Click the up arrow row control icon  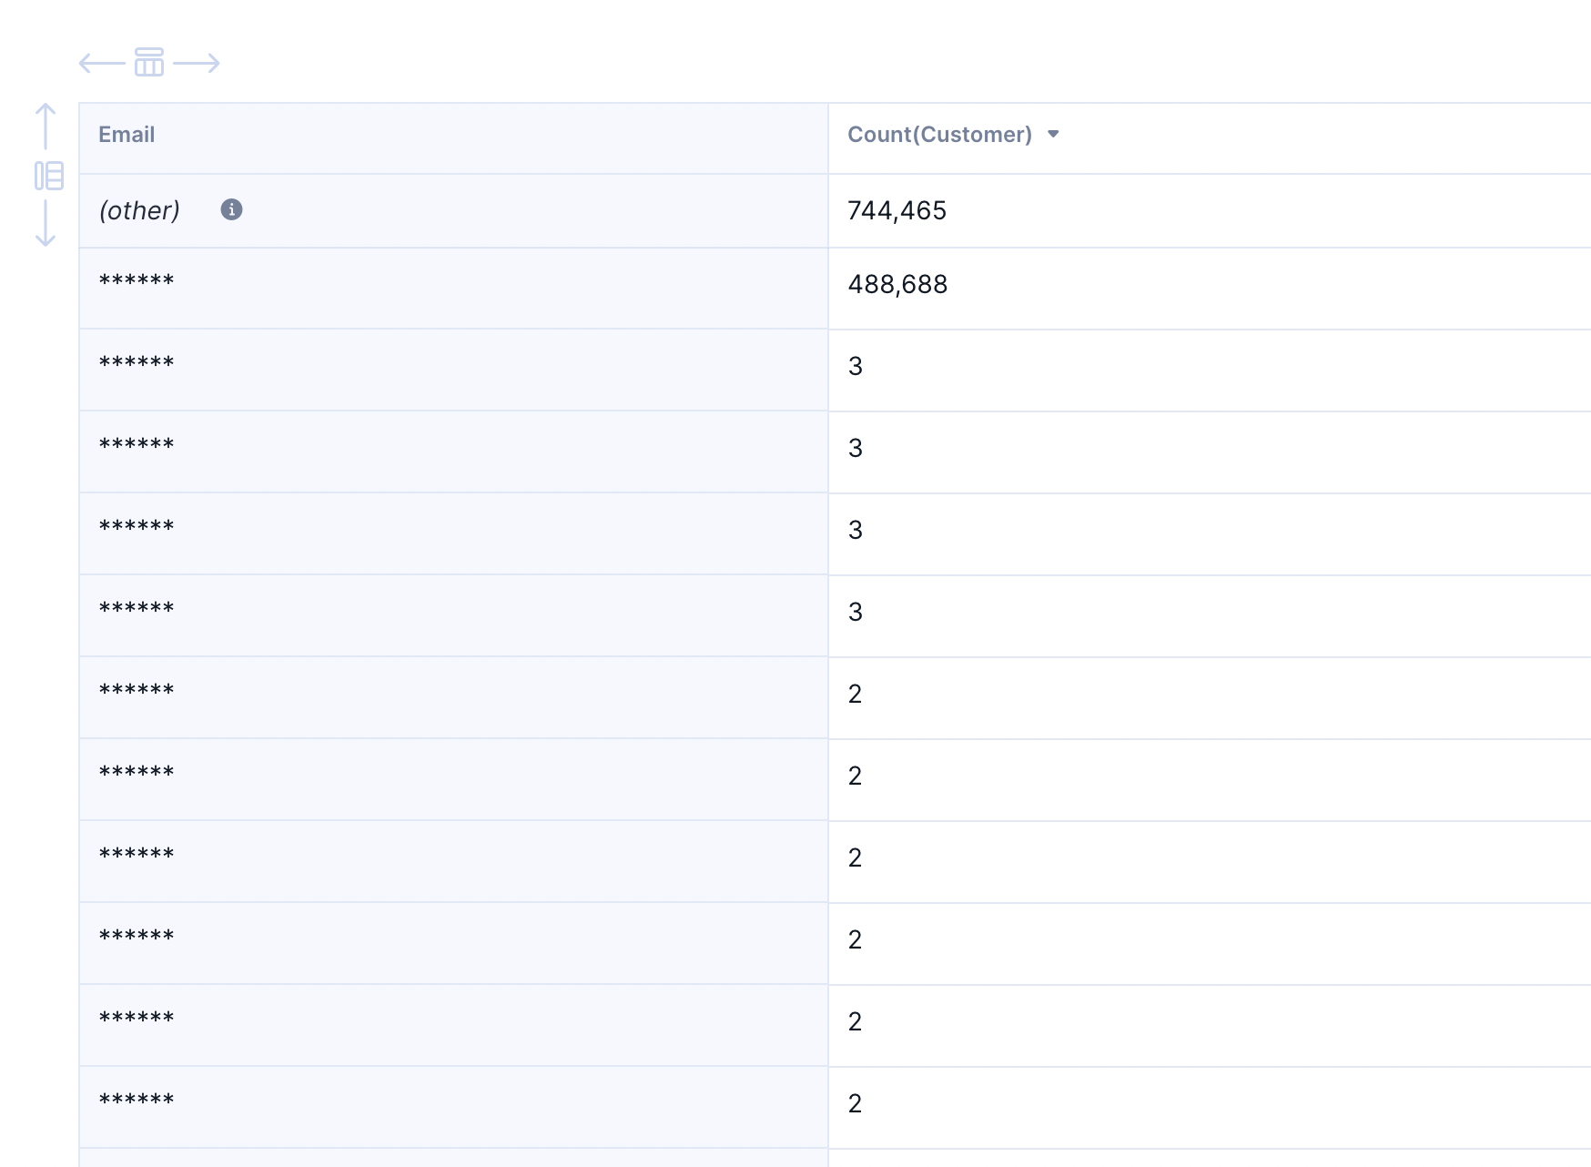[46, 127]
